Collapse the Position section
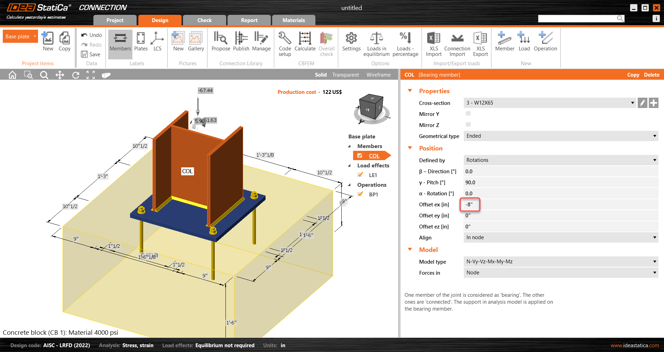Viewport: 664px width, 352px height. coord(410,148)
